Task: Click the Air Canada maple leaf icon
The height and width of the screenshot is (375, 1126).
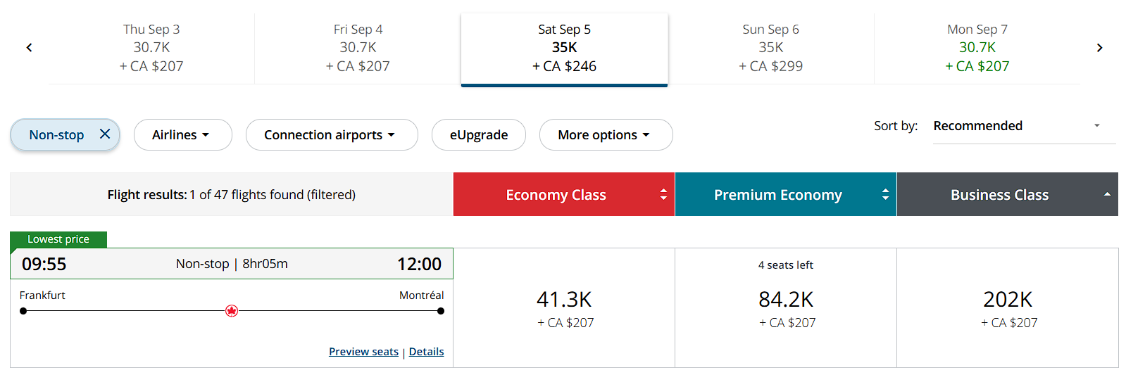Action: click(232, 311)
